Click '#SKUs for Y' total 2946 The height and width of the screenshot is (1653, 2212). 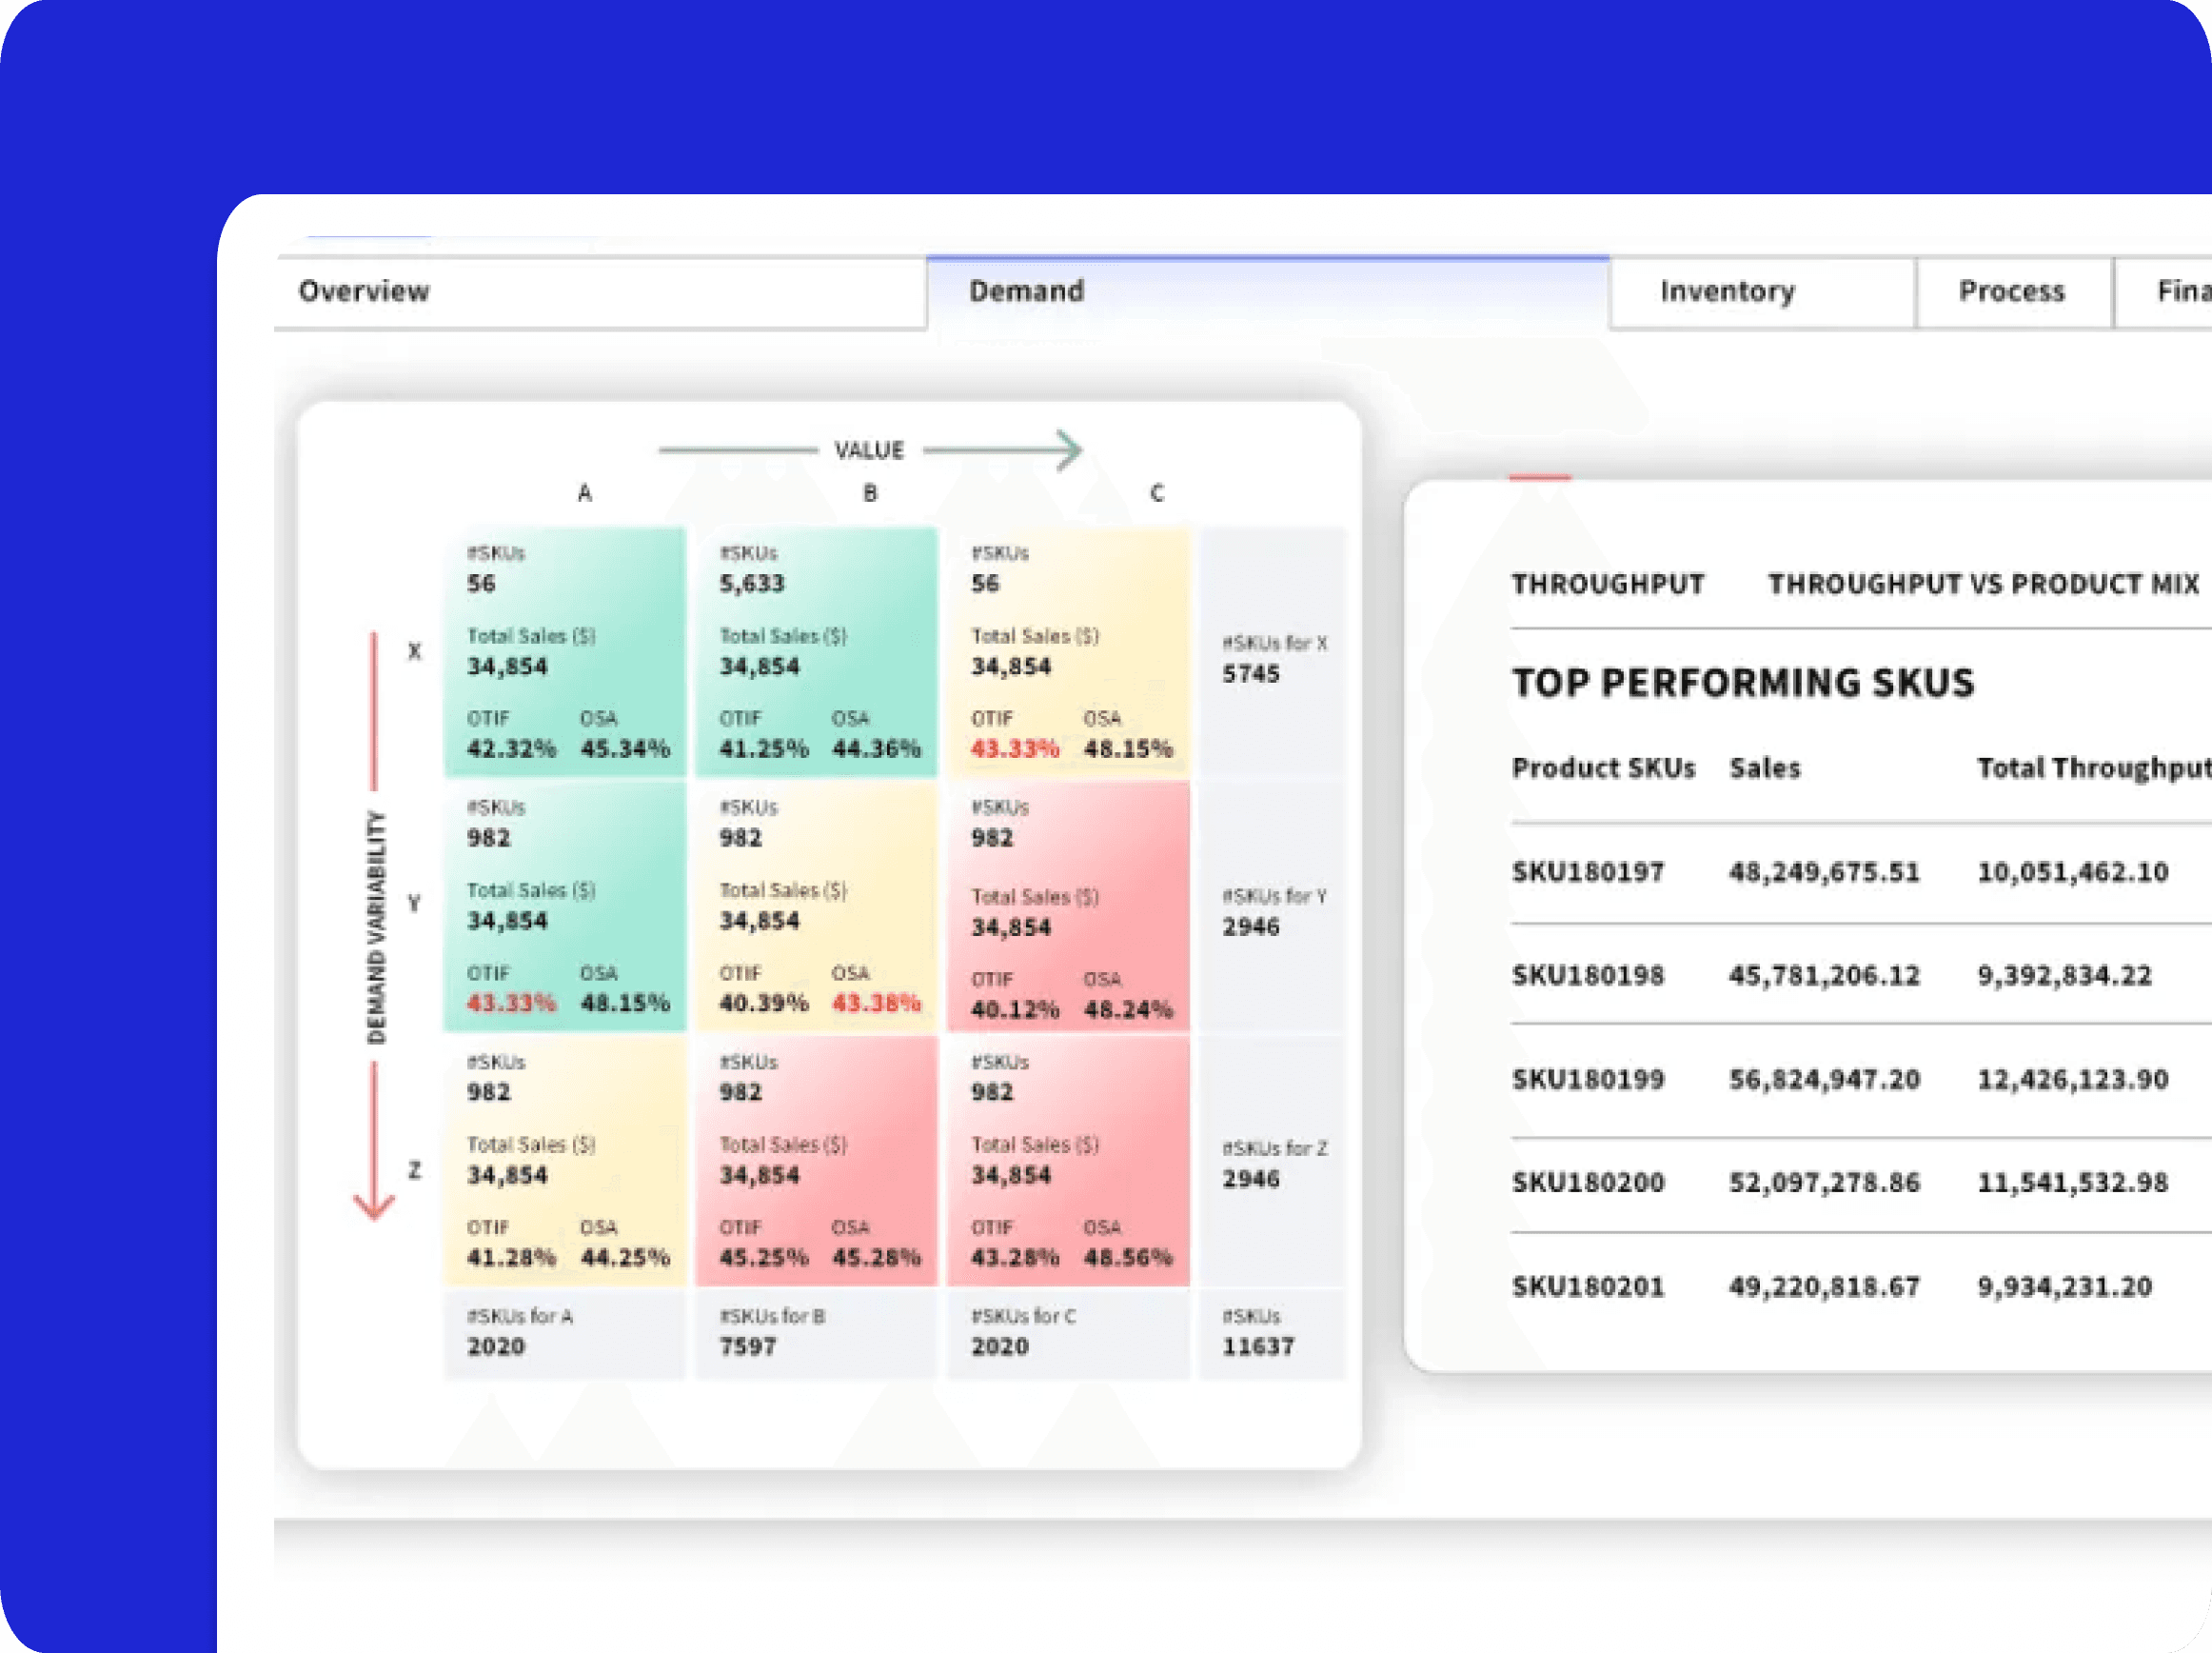(x=1272, y=906)
